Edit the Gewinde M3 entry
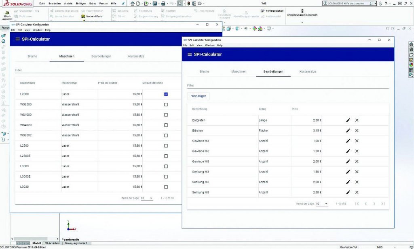 click(x=348, y=141)
